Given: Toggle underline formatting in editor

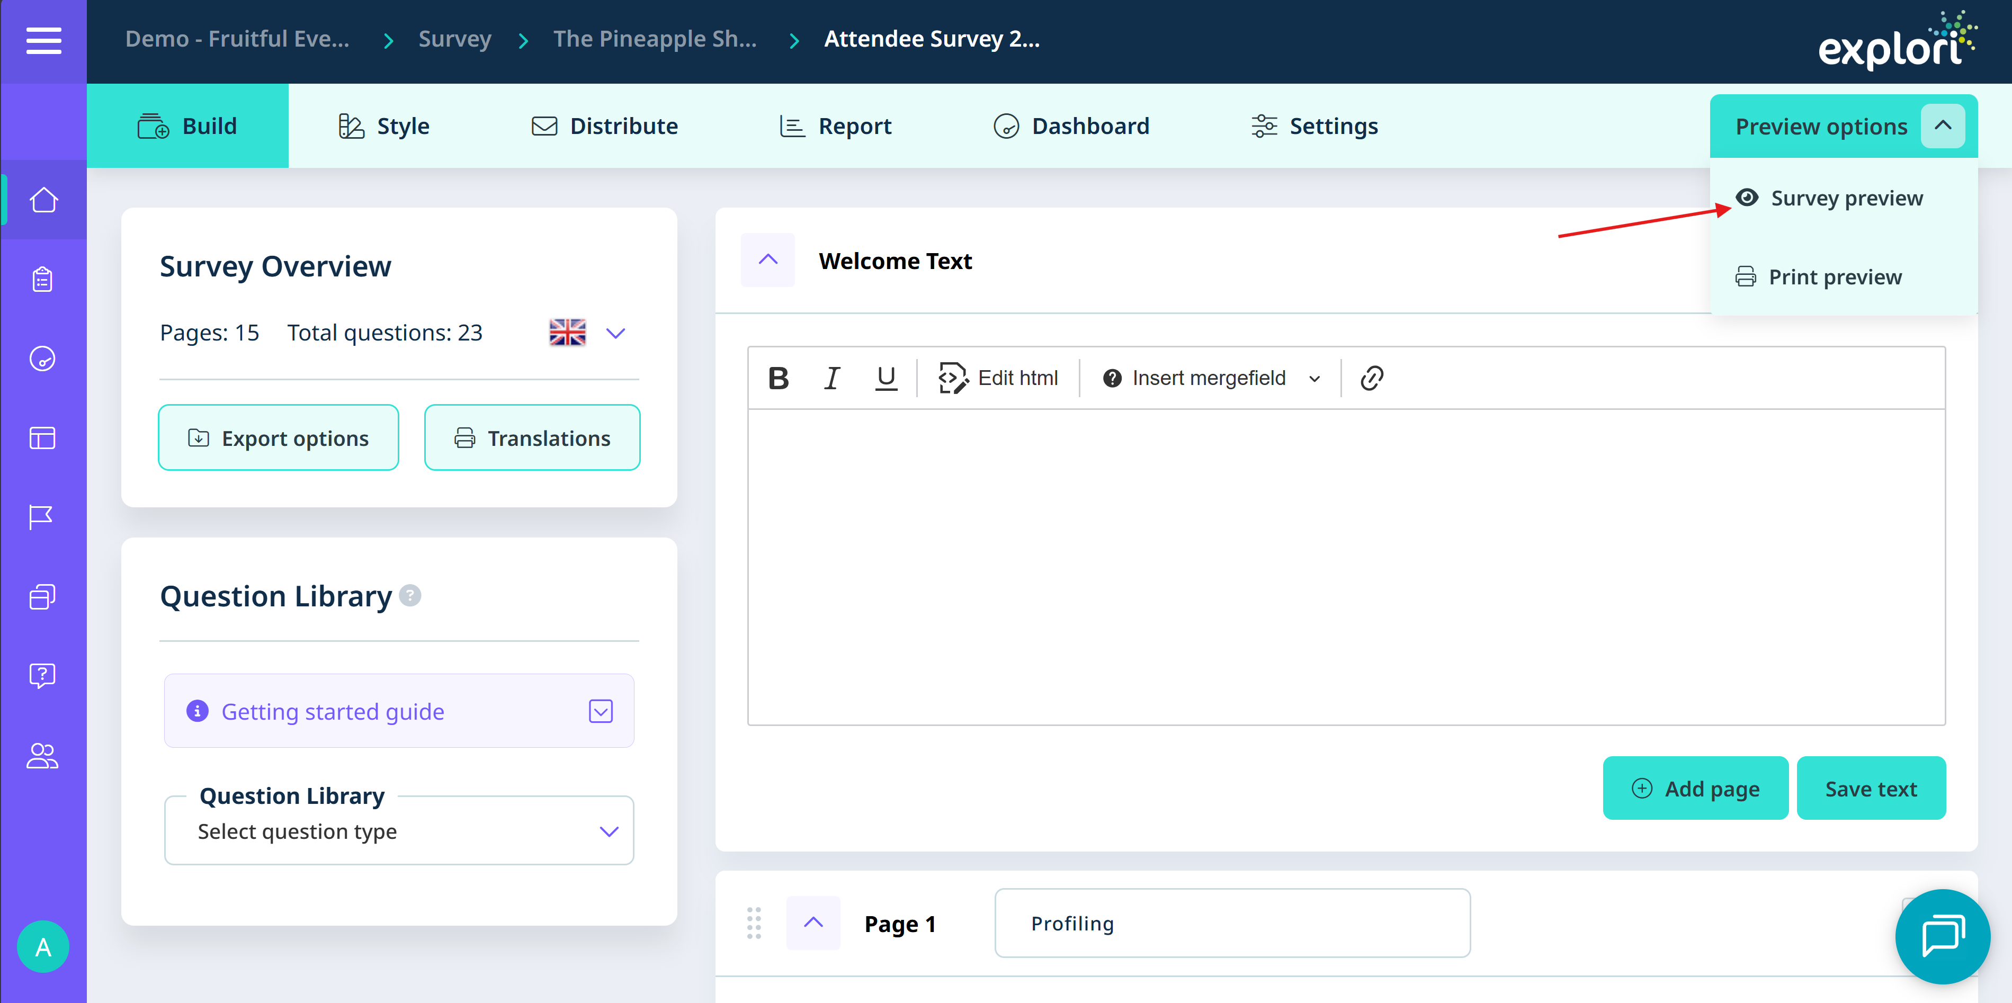Looking at the screenshot, I should pyautogui.click(x=886, y=378).
